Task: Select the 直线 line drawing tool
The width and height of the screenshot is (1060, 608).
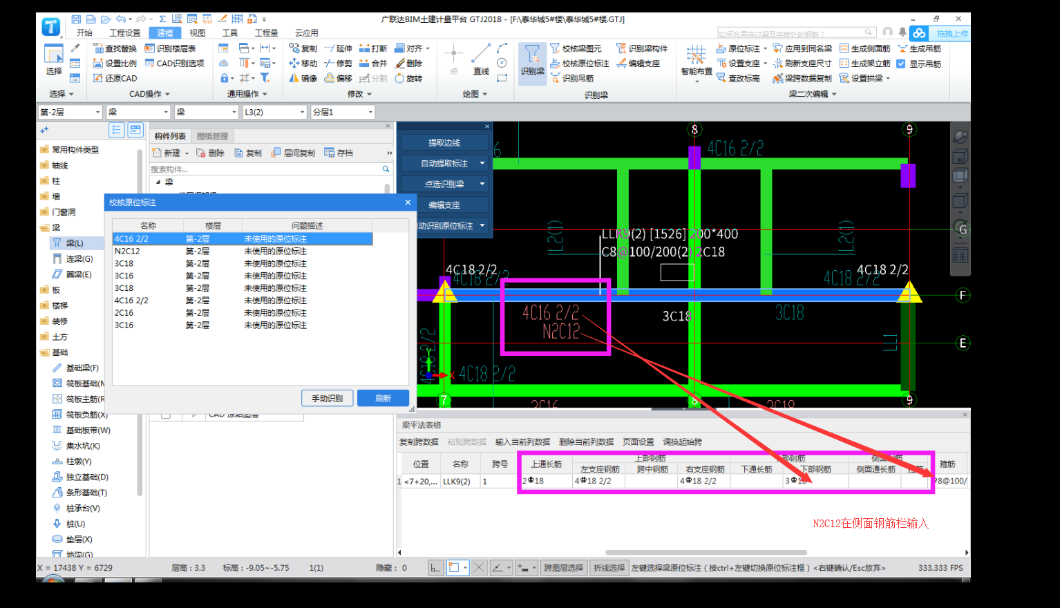Action: pyautogui.click(x=481, y=60)
